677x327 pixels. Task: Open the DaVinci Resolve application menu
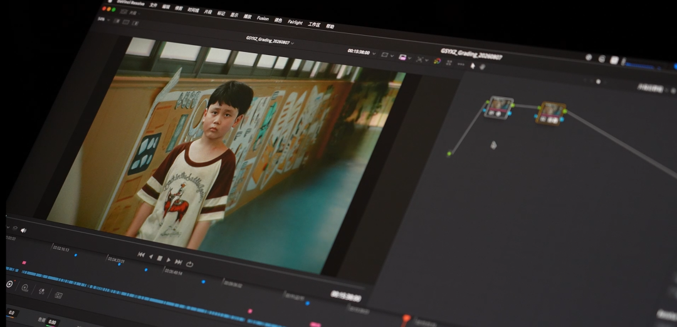click(130, 4)
